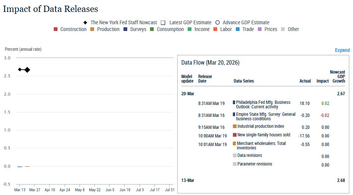The image size is (353, 195).
Task: Expand the 13-Mar model update row
Action: point(187,180)
